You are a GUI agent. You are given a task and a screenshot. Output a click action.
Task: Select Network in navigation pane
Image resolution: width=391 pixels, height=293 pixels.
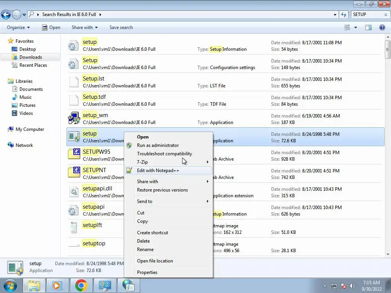(24, 145)
